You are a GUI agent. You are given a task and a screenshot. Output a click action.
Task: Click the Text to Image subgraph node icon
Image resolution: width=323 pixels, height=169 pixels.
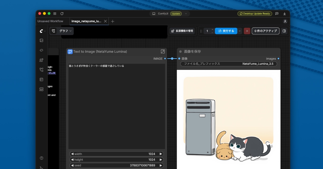point(70,51)
